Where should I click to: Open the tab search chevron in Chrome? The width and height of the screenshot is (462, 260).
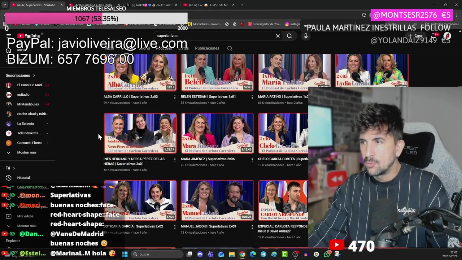pyautogui.click(x=5, y=5)
